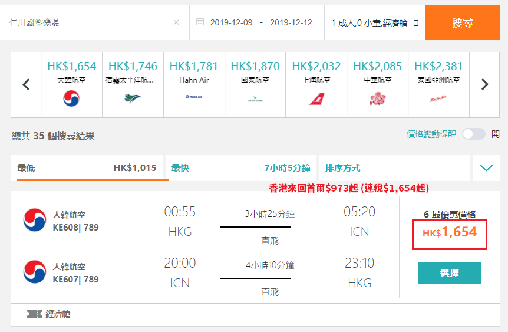Image resolution: width=508 pixels, height=332 pixels.
Task: Click flight number KE608| 789
Action: (75, 228)
